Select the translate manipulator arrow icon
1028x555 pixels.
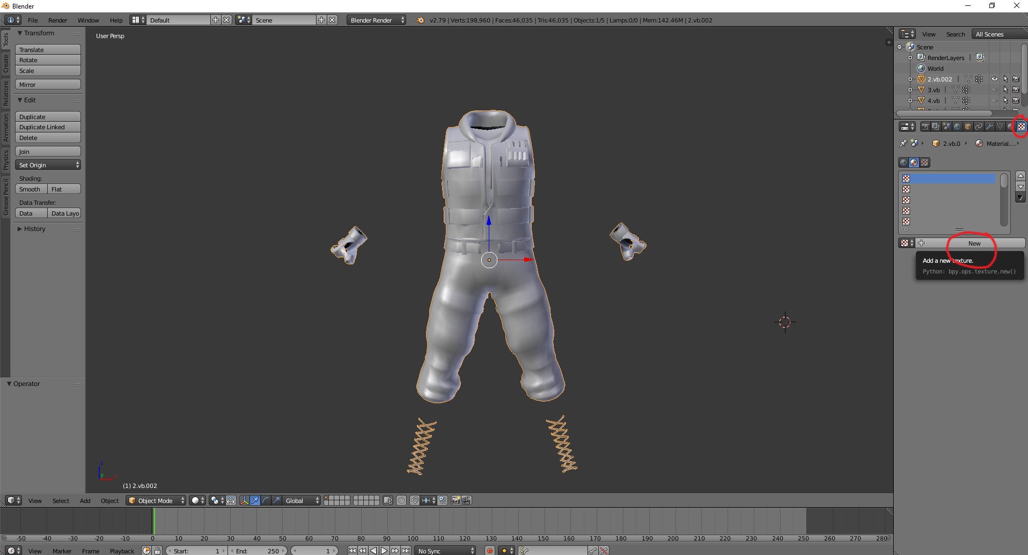point(255,500)
